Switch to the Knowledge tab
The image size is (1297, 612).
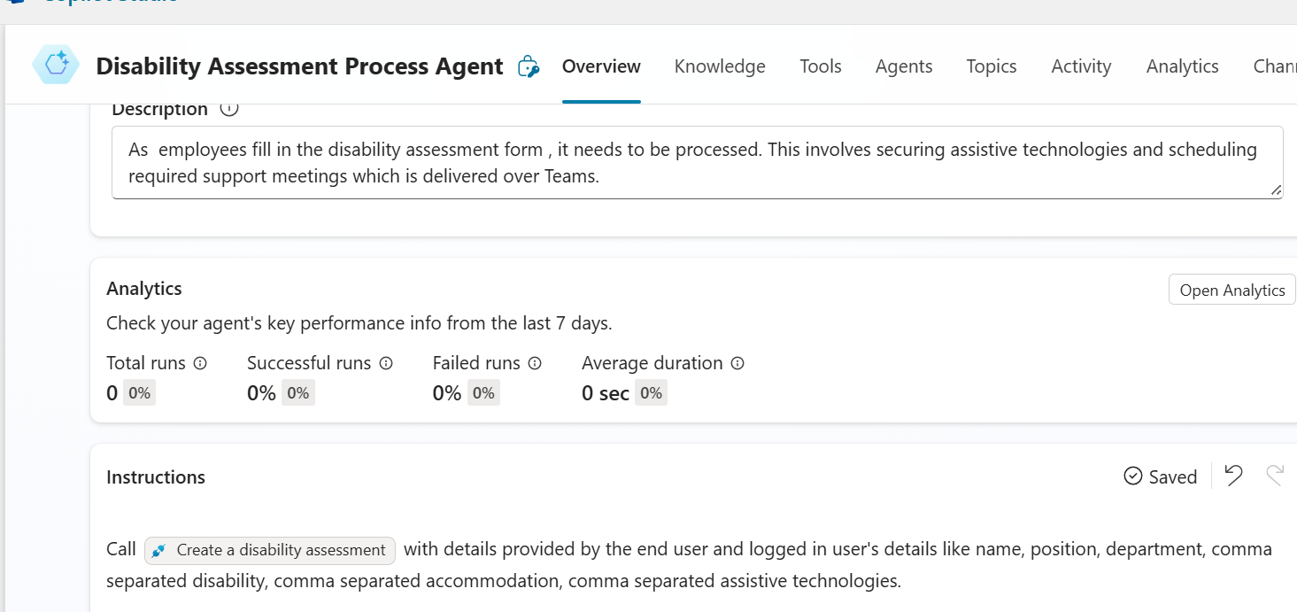(x=720, y=66)
